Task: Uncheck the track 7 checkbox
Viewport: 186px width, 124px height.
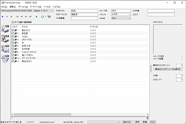Action: coord(13,49)
